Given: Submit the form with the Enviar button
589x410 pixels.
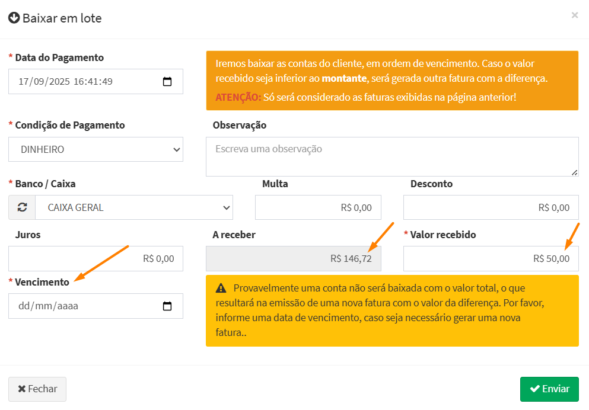Looking at the screenshot, I should [549, 389].
